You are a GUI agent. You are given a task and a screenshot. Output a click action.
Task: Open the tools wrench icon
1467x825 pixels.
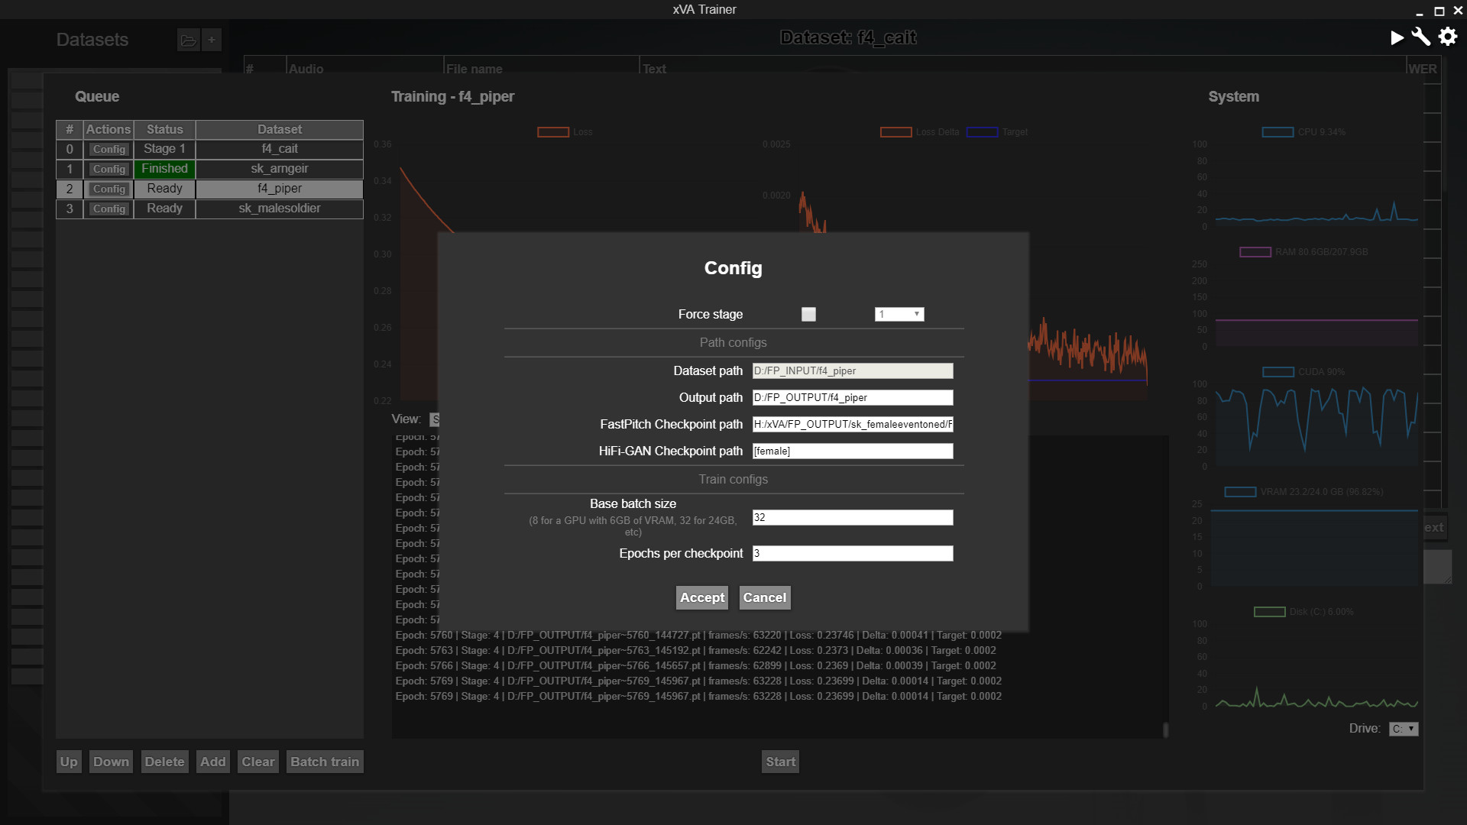click(1422, 37)
